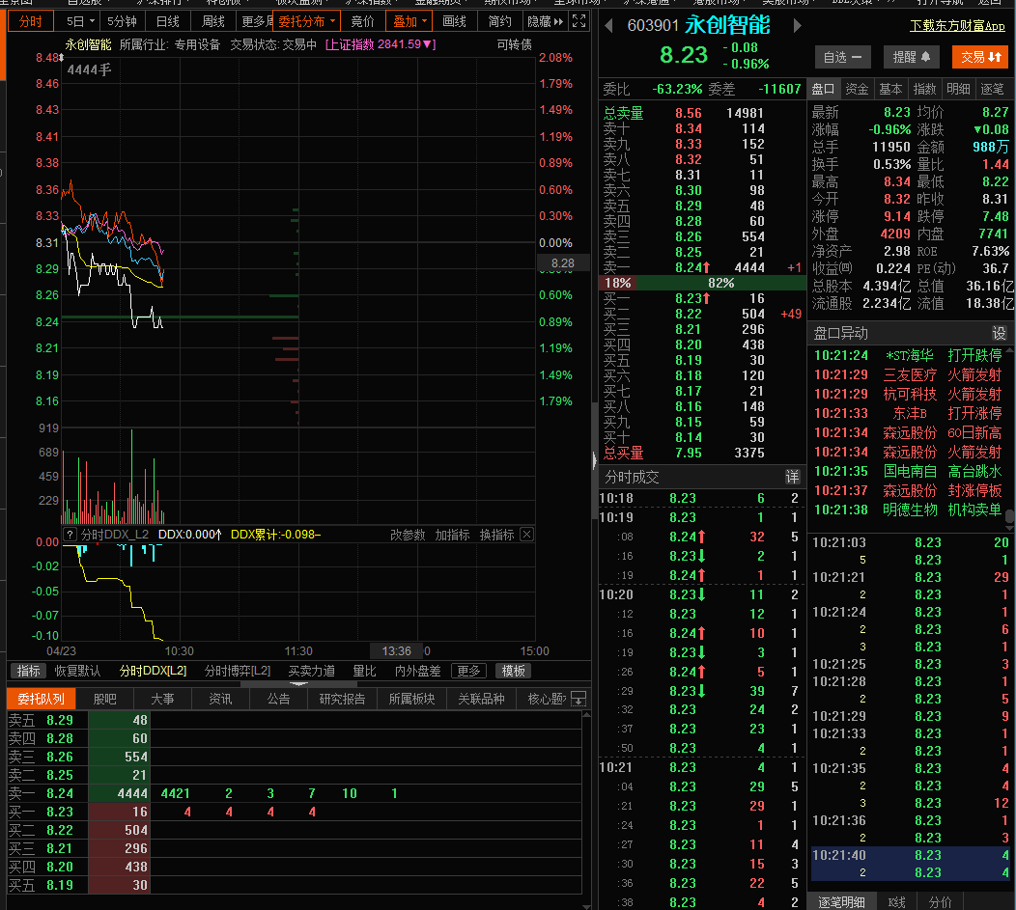Switch to 周线 weekly chart

pos(212,21)
